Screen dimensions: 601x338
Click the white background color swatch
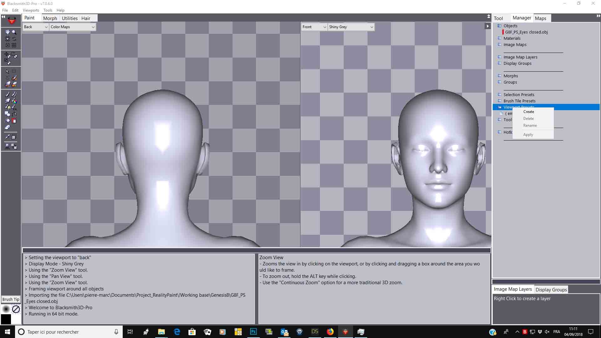[16, 319]
